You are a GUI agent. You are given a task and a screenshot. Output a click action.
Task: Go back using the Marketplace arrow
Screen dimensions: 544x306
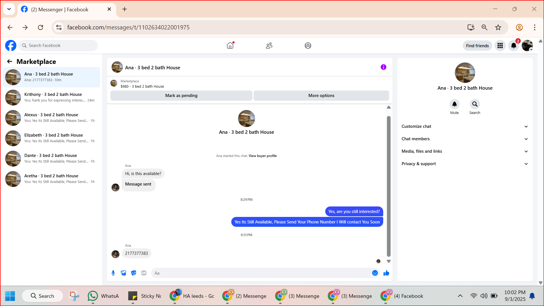[x=10, y=61]
